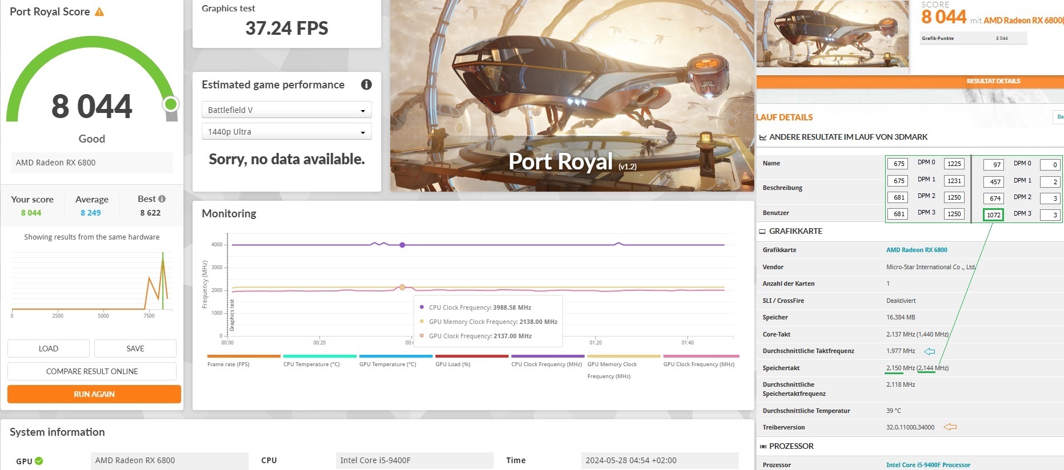Viewport: 1064px width, 470px height.
Task: Collapse the PROZESSOR section
Action: [x=791, y=446]
